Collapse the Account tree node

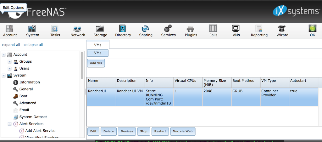click(x=3, y=55)
